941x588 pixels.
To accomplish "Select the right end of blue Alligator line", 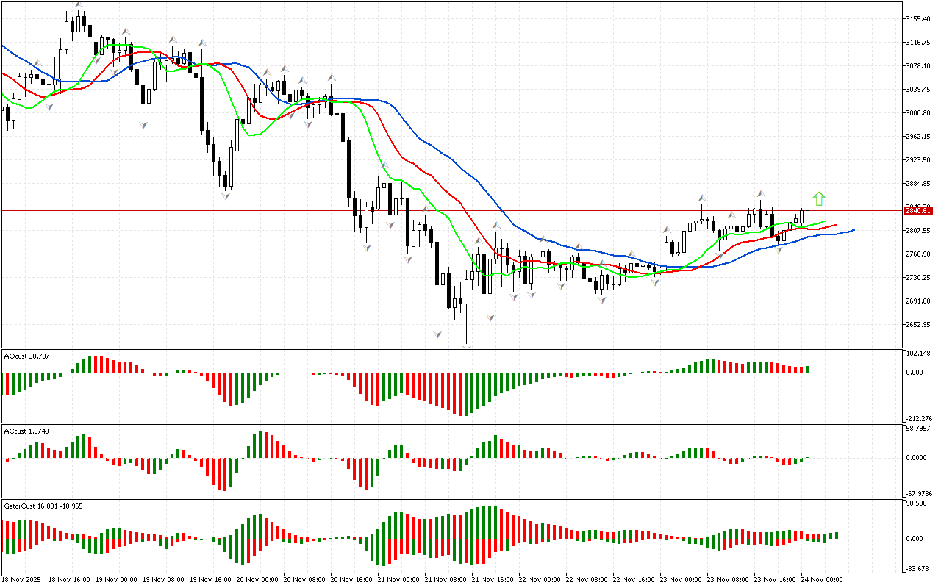I will 853,230.
